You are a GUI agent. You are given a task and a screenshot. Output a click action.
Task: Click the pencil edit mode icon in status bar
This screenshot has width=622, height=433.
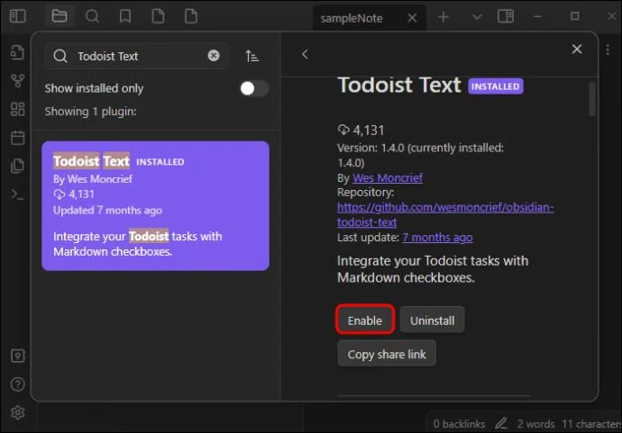pos(501,423)
